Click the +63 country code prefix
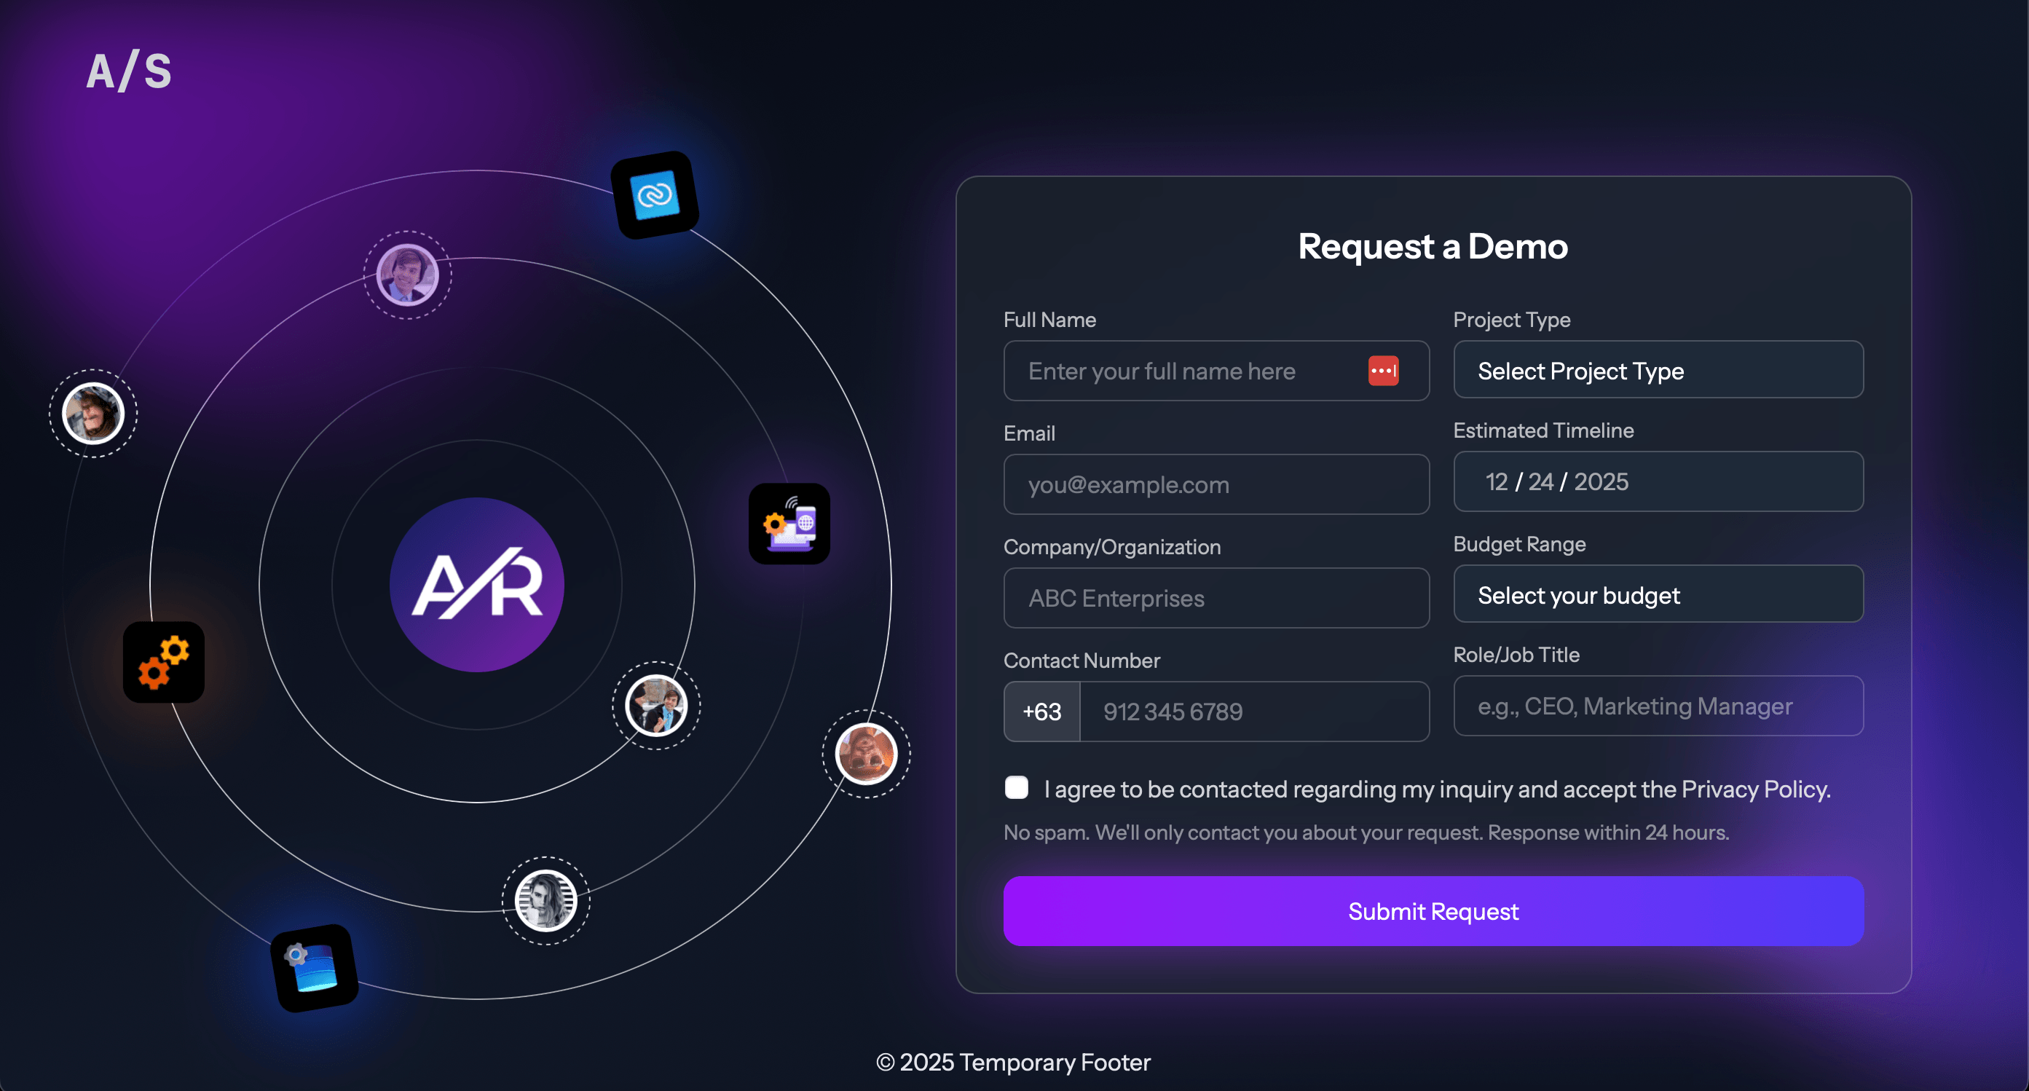Viewport: 2029px width, 1091px height. coord(1042,712)
